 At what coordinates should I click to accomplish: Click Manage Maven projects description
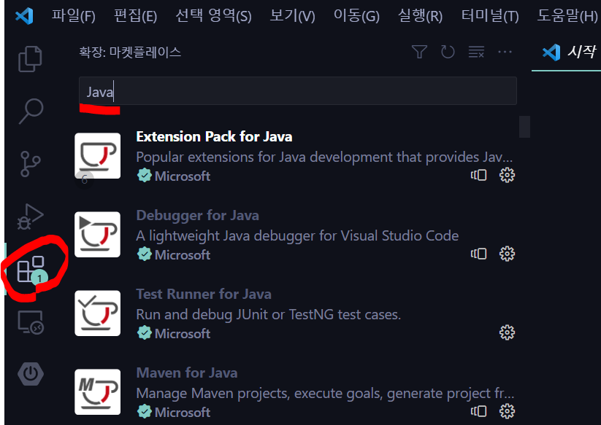click(325, 393)
